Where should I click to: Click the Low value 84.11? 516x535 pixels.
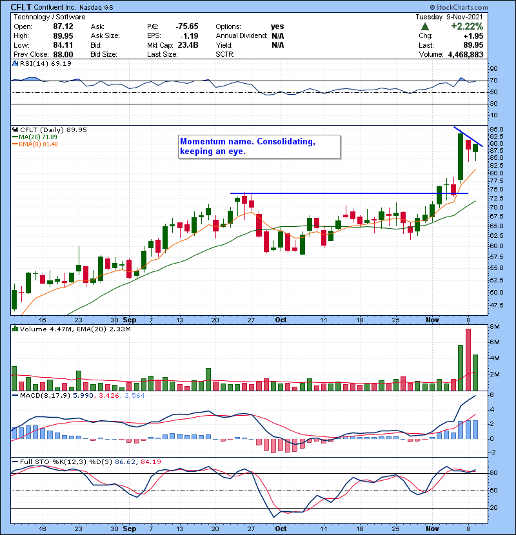pos(63,45)
